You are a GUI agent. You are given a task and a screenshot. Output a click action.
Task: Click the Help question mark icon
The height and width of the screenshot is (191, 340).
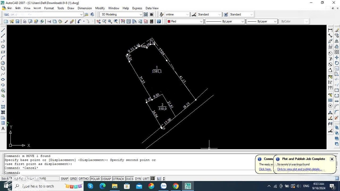(x=159, y=21)
